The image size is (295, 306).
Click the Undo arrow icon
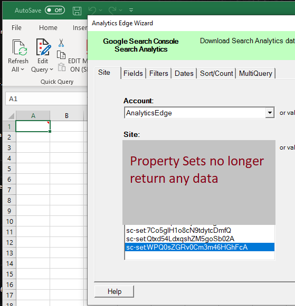(92, 10)
